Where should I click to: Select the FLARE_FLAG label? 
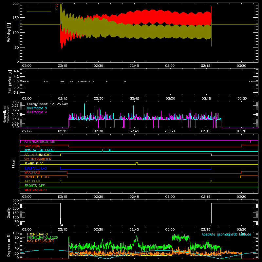pos(34,163)
